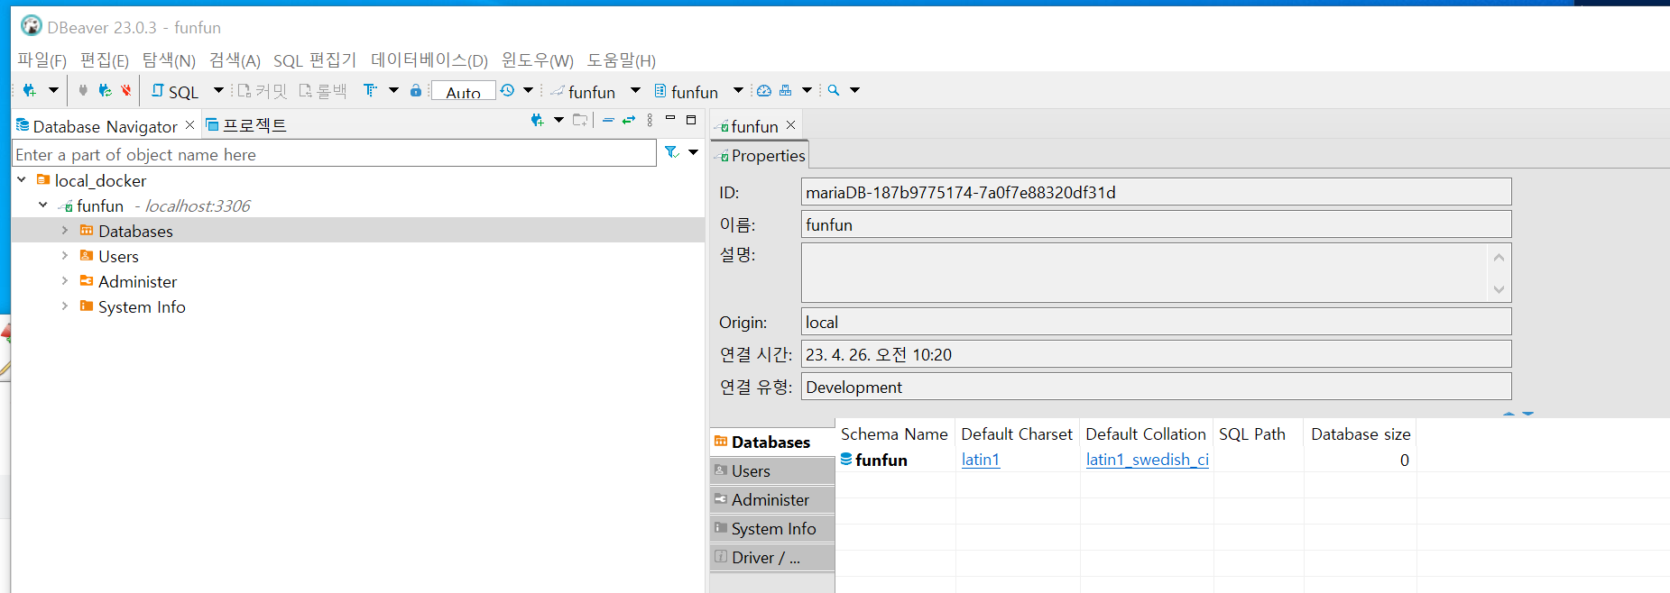Open the search icon dropdown arrow
This screenshot has height=593, width=1670.
(x=854, y=90)
